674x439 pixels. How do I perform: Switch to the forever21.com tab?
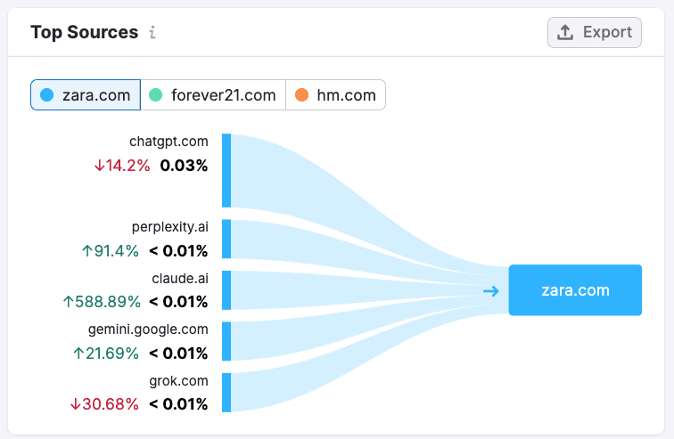(213, 95)
